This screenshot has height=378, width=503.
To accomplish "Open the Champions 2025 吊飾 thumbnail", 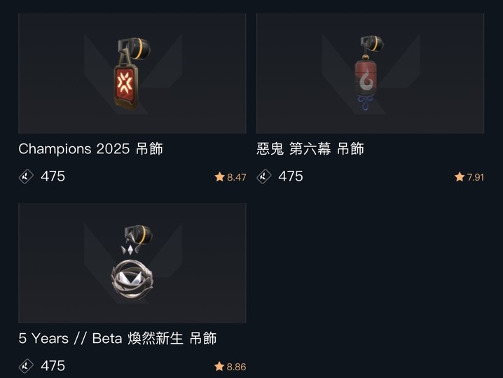I will click(x=132, y=73).
